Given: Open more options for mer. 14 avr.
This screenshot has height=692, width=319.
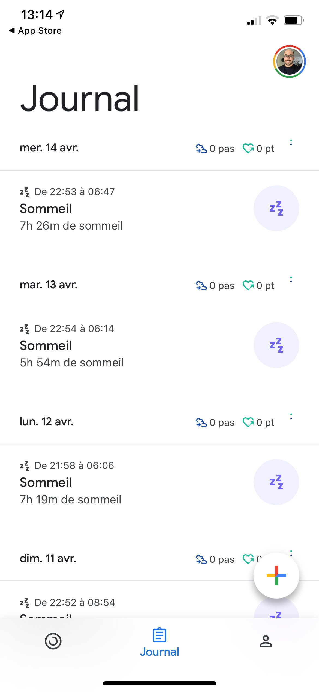Looking at the screenshot, I should 291,142.
